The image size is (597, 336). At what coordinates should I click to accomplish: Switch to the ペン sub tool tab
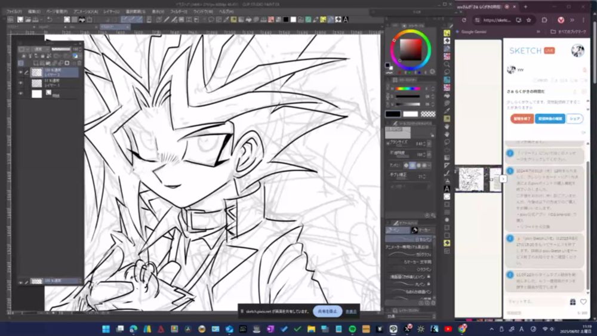397,230
